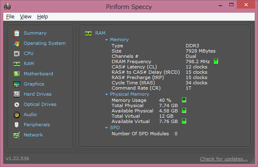Show the Audio section
This screenshot has width=258, height=167.
pos(30,114)
